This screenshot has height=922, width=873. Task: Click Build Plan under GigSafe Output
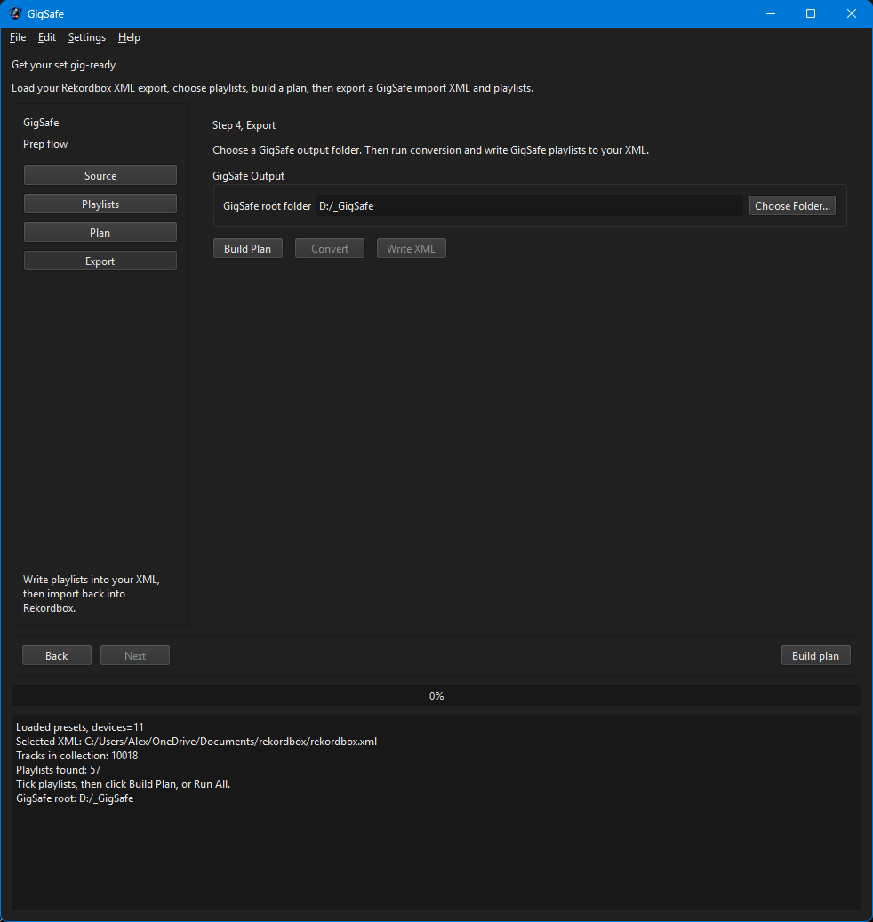pyautogui.click(x=248, y=249)
